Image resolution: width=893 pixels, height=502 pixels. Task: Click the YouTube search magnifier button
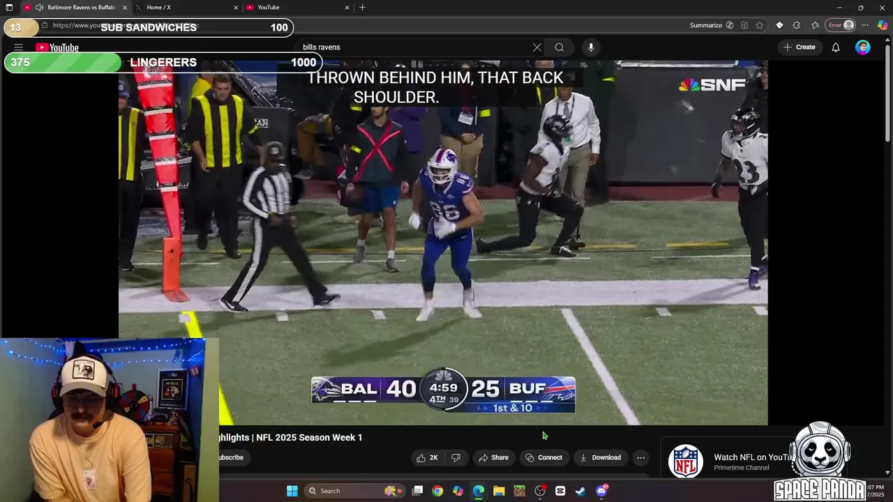[560, 47]
